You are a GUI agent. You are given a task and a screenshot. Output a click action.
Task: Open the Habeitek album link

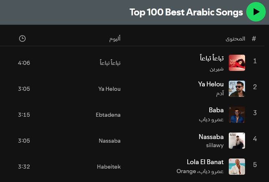coord(109,167)
